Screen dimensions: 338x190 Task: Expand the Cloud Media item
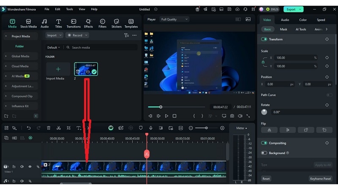pos(6,66)
